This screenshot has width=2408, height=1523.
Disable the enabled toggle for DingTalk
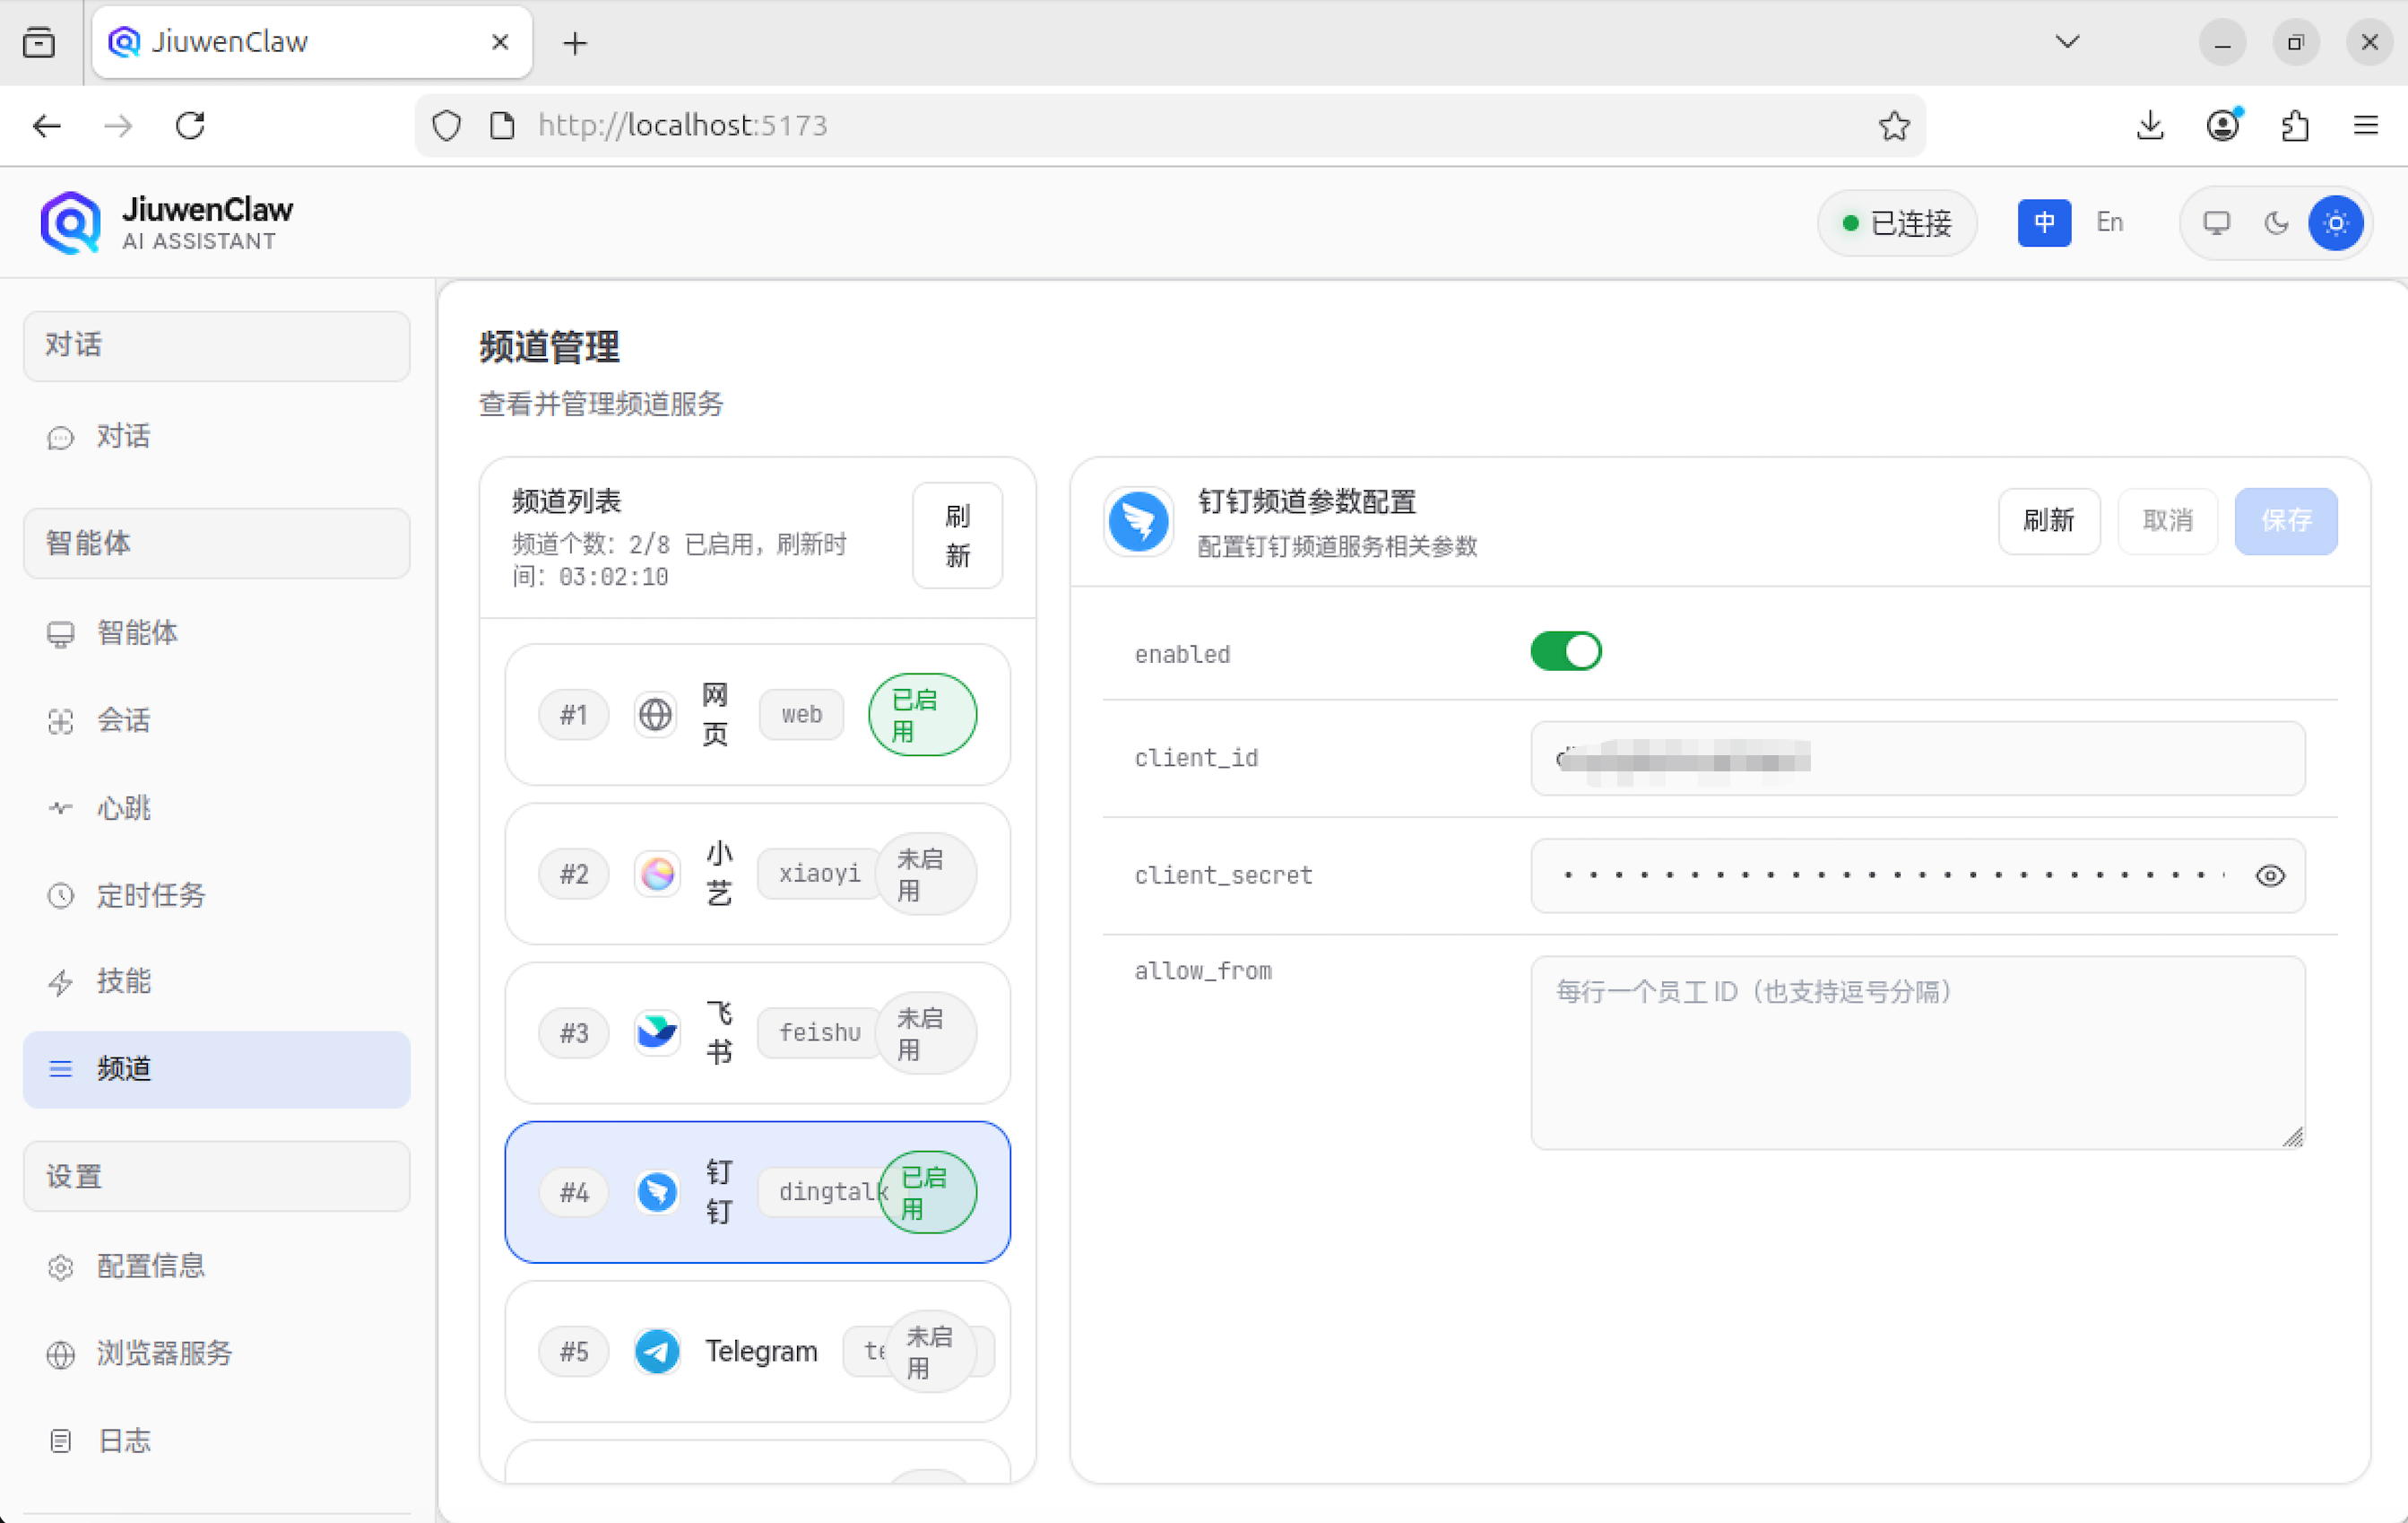pos(1565,650)
